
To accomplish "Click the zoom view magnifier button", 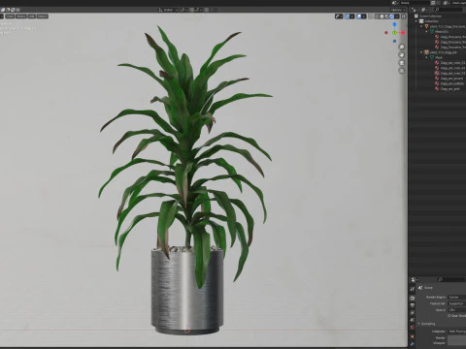I will click(x=402, y=47).
